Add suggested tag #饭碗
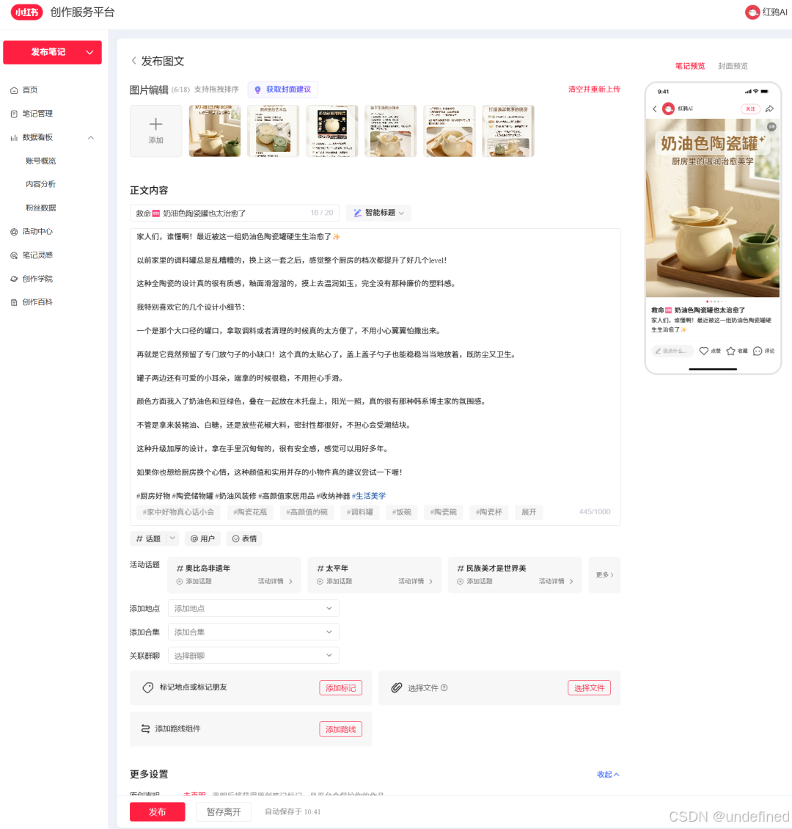 coord(402,512)
